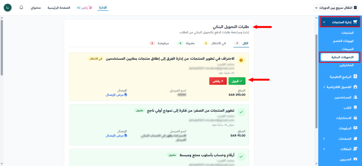
Task: Click the shopping cart icon in sidebar
Action: point(355,22)
